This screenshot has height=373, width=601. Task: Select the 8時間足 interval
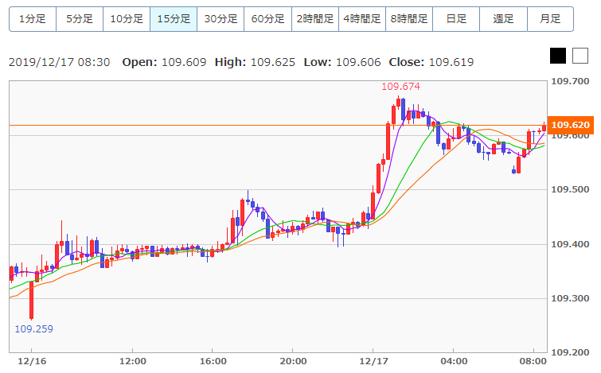[x=409, y=19]
